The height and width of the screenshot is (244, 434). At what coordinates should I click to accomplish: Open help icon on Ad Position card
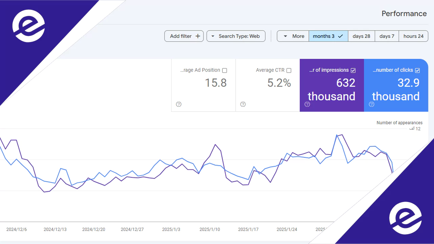(x=179, y=104)
